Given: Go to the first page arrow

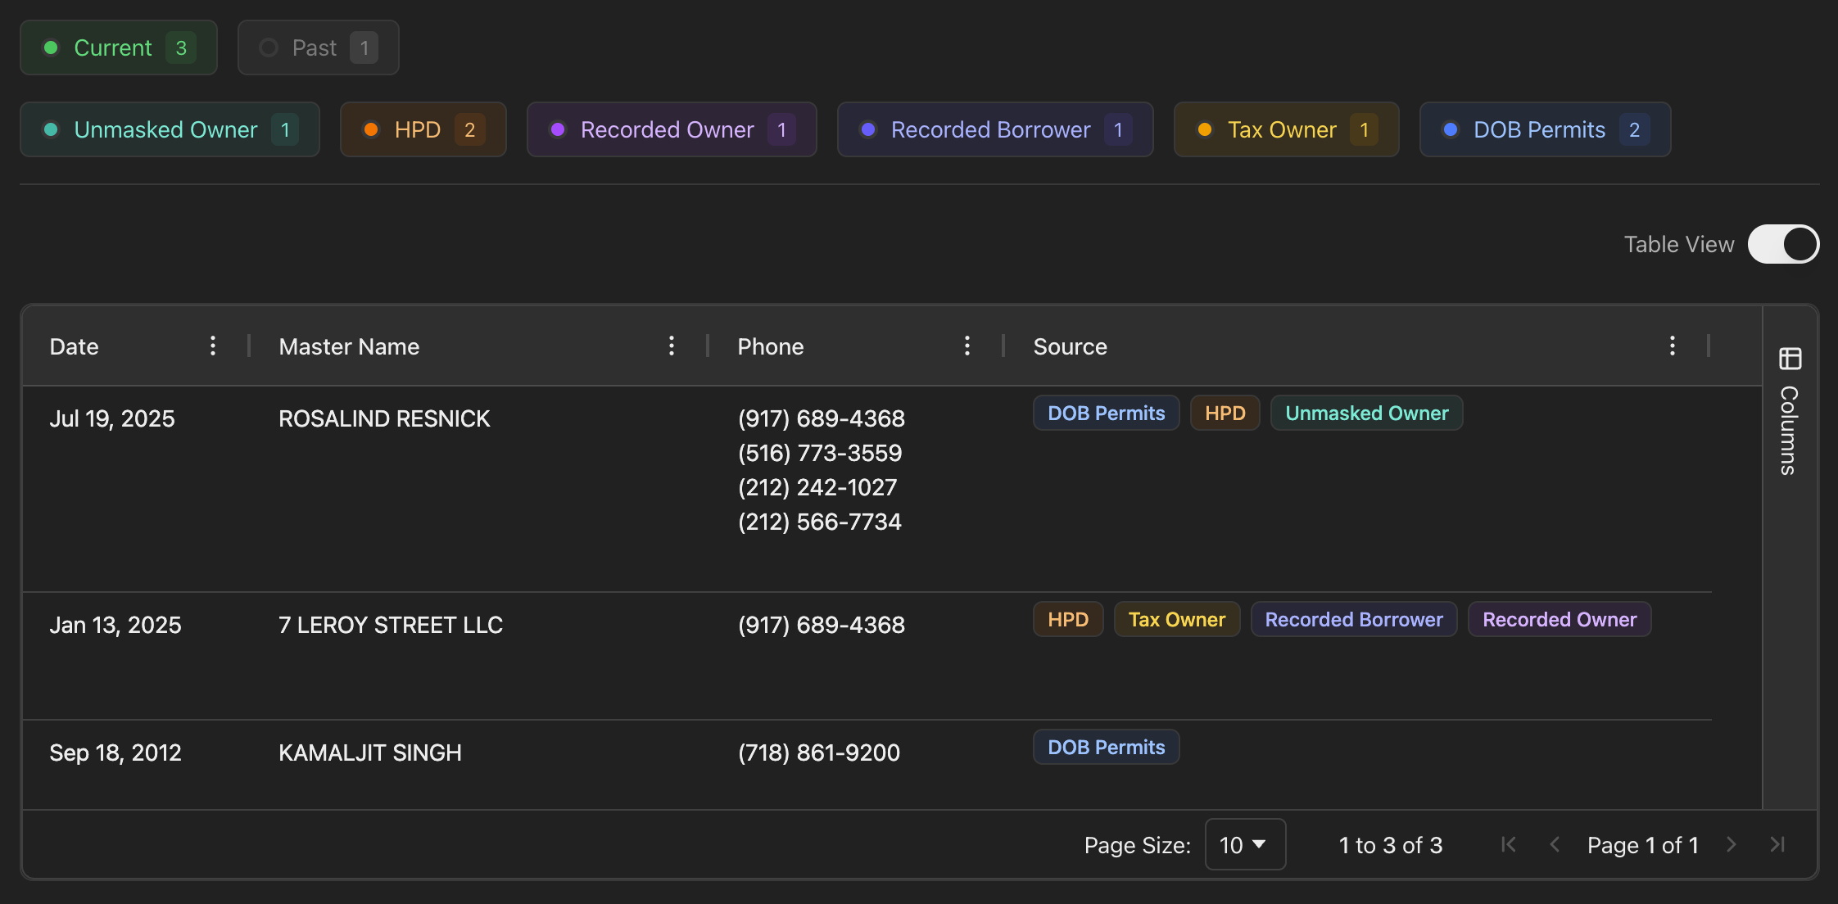Looking at the screenshot, I should point(1509,844).
